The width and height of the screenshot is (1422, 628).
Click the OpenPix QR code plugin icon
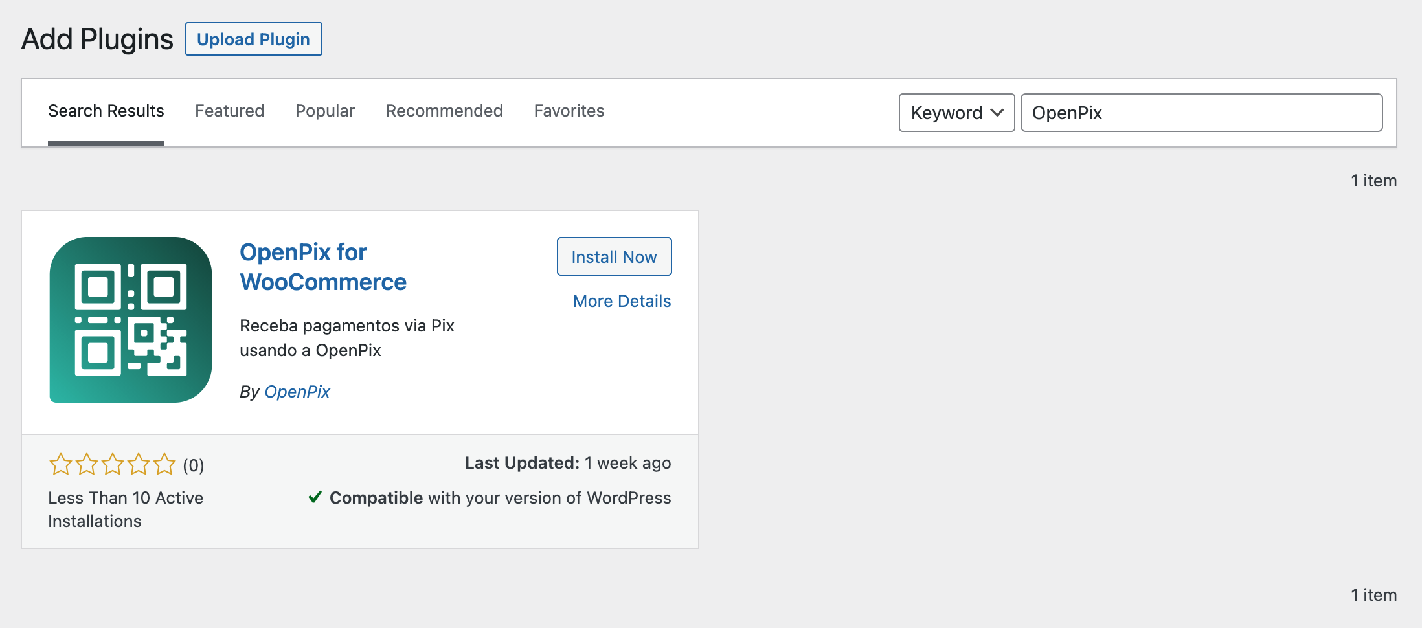coord(131,320)
